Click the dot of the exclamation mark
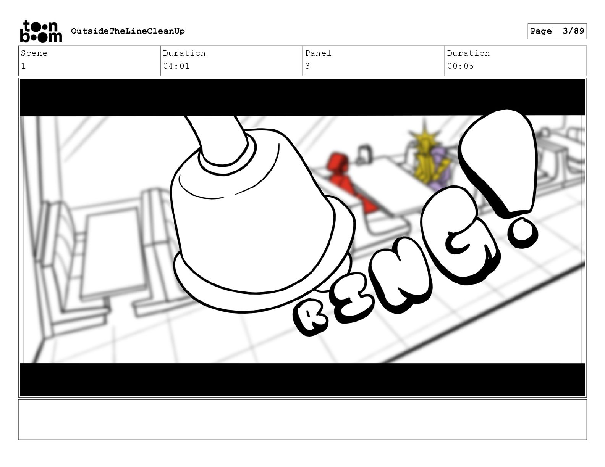 pyautogui.click(x=522, y=233)
